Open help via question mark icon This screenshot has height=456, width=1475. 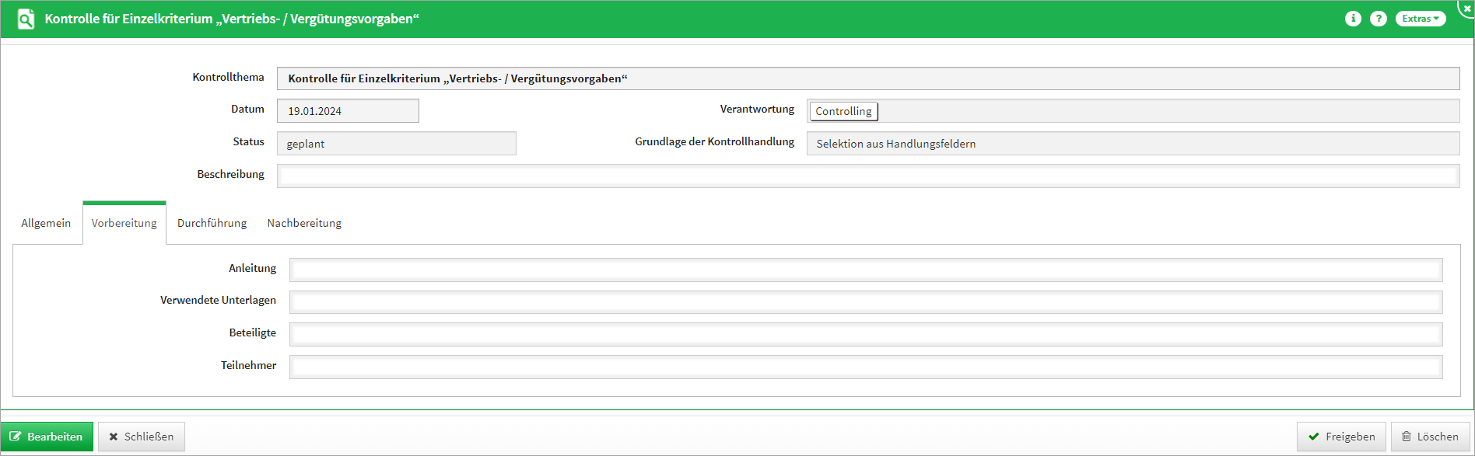point(1378,19)
